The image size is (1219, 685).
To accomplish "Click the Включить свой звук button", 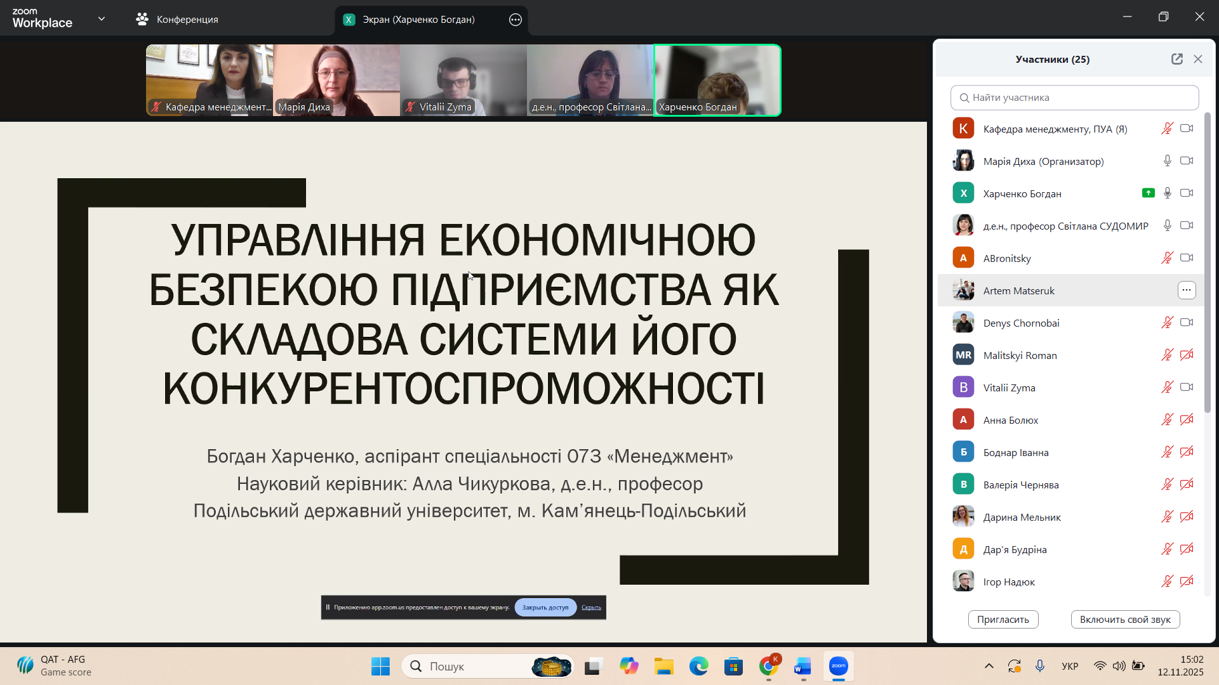I will 1124,620.
